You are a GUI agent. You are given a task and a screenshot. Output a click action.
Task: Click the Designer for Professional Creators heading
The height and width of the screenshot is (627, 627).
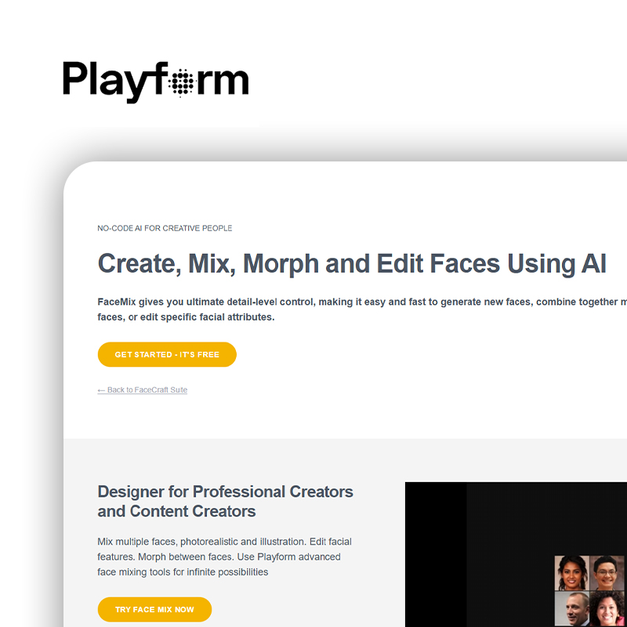click(225, 492)
